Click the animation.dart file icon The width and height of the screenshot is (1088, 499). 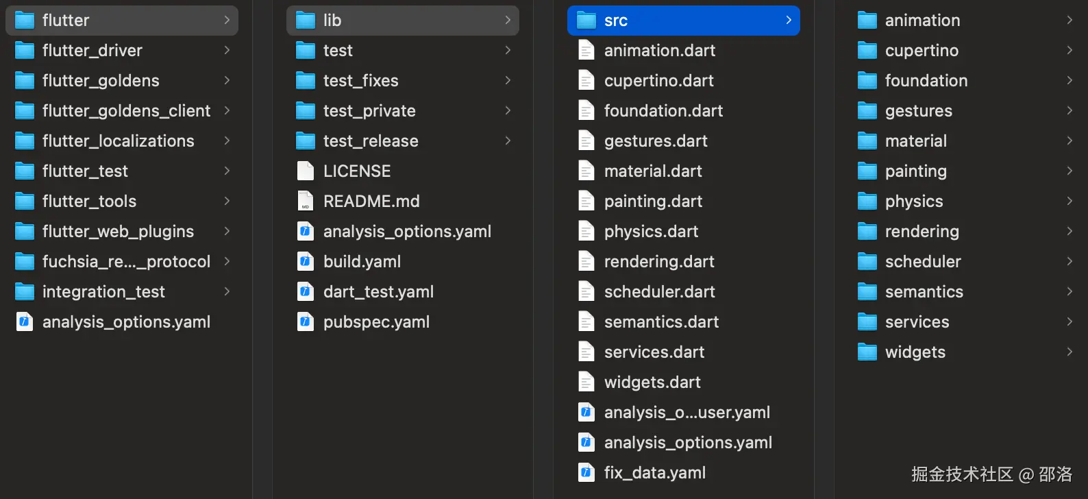click(x=586, y=51)
